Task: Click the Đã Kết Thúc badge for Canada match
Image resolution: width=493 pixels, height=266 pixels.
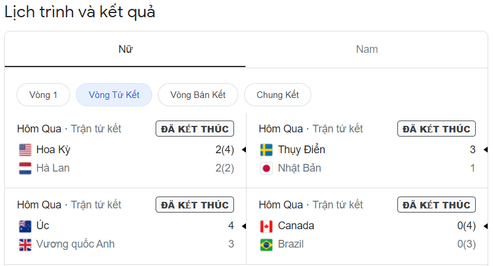Action: (x=437, y=205)
